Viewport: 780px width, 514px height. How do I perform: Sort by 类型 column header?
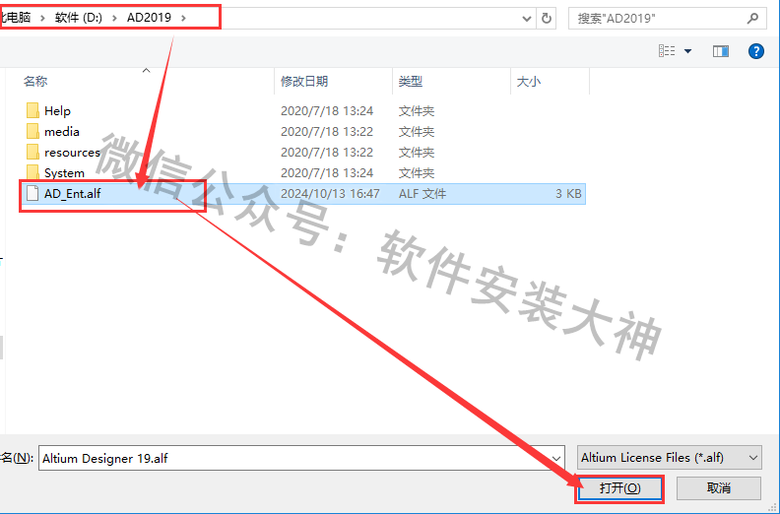click(x=411, y=82)
